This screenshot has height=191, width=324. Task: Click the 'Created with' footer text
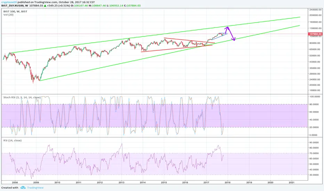[x=10, y=188]
